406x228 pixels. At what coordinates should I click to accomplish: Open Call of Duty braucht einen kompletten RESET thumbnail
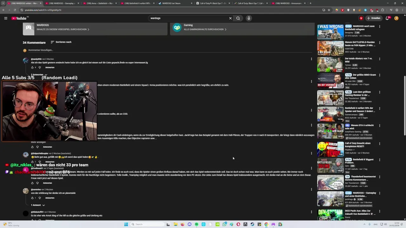(x=330, y=149)
